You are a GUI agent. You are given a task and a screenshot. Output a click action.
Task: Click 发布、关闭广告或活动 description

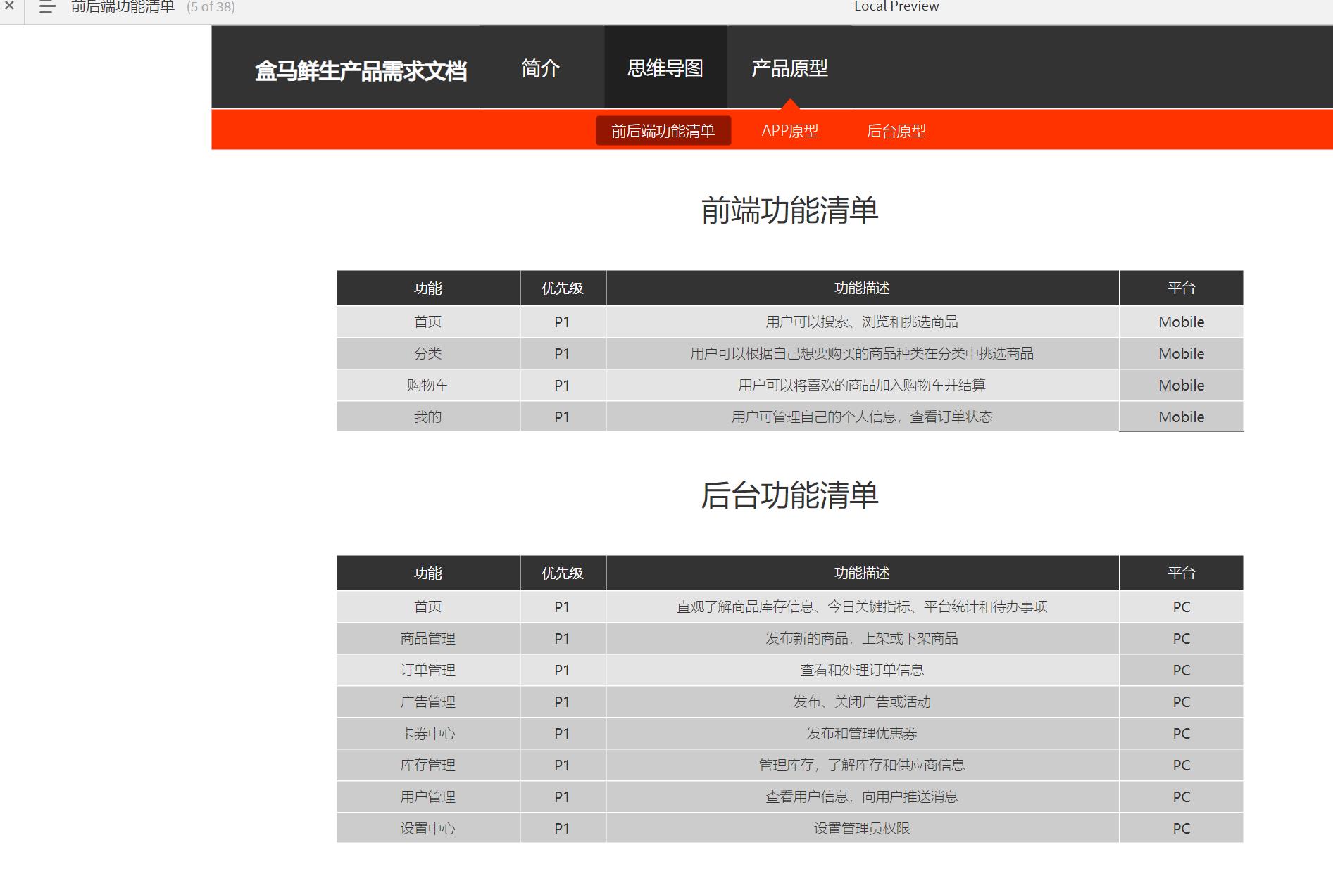click(x=862, y=702)
